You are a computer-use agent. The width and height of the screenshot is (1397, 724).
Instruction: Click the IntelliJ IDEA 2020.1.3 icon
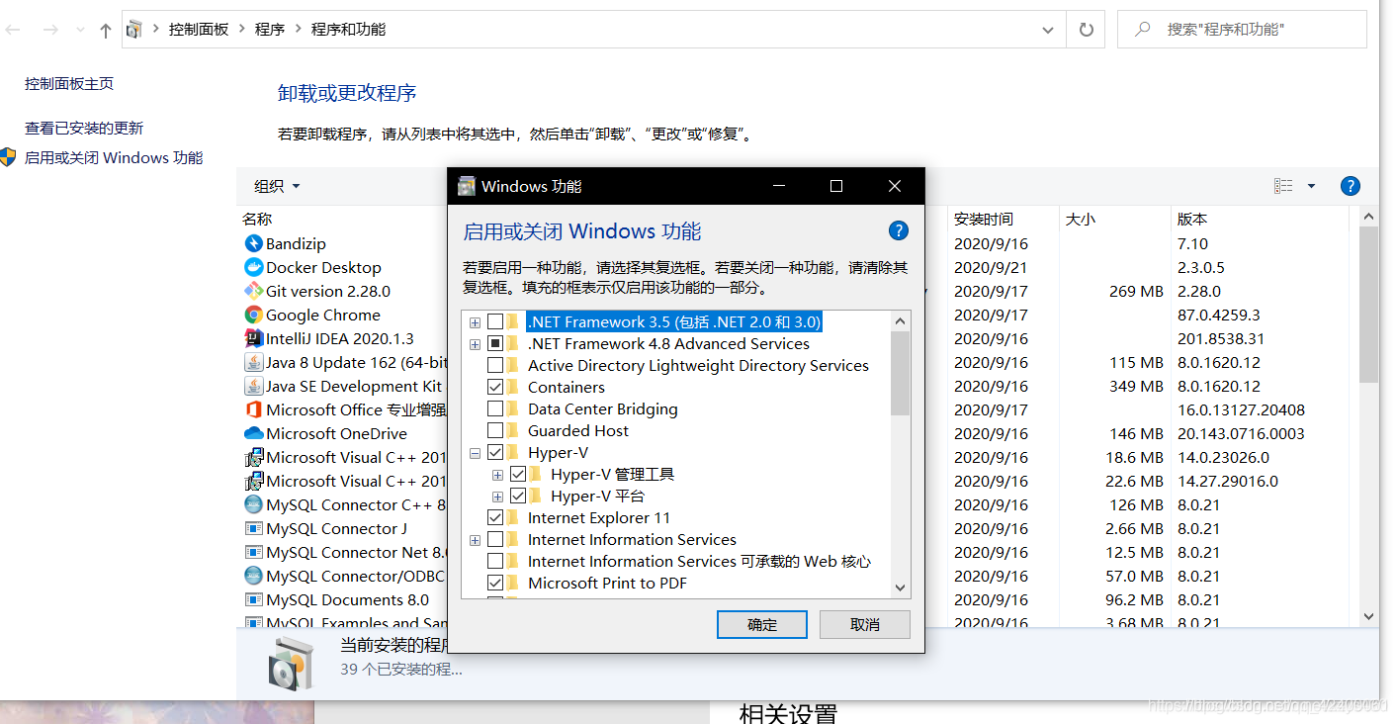253,338
